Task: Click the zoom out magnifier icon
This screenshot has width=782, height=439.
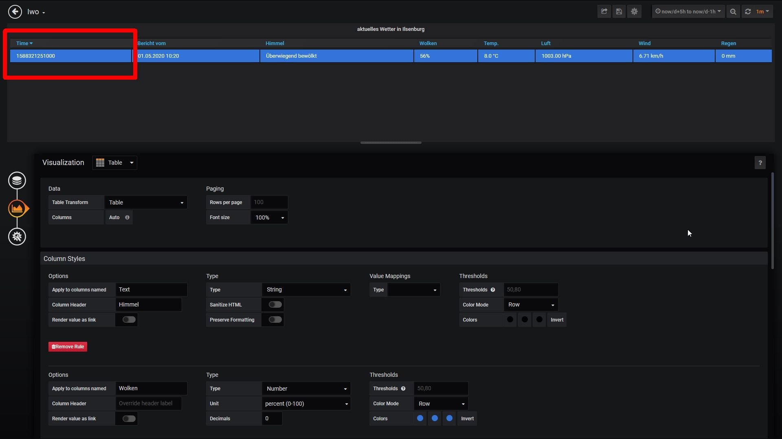Action: tap(733, 11)
